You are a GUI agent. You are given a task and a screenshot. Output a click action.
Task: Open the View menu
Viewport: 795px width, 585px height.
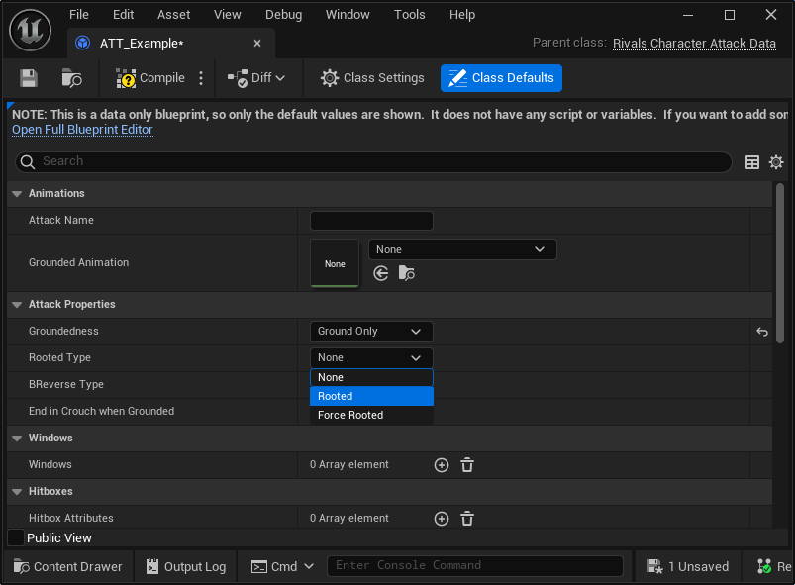[227, 15]
